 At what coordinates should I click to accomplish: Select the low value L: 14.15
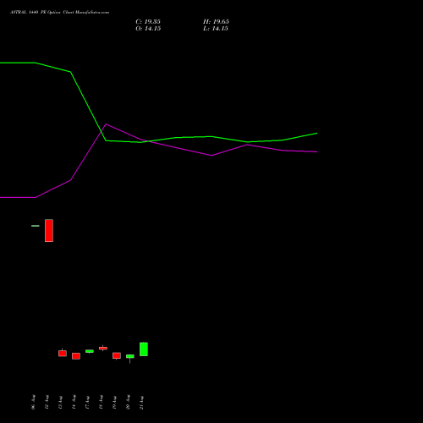point(216,29)
